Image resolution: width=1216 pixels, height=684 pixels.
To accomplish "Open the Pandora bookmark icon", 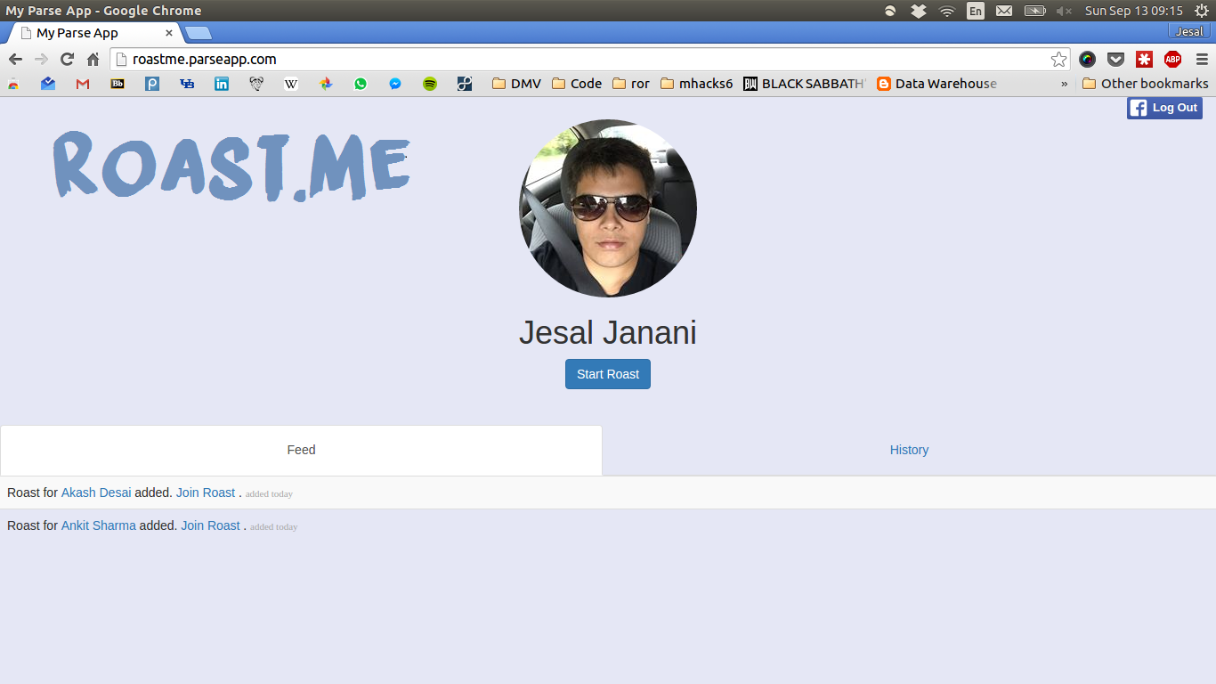I will pos(152,84).
